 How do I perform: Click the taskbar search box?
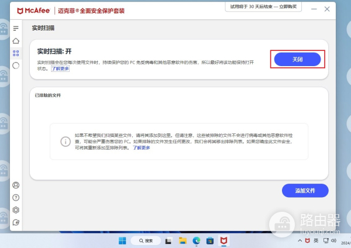[146, 241]
